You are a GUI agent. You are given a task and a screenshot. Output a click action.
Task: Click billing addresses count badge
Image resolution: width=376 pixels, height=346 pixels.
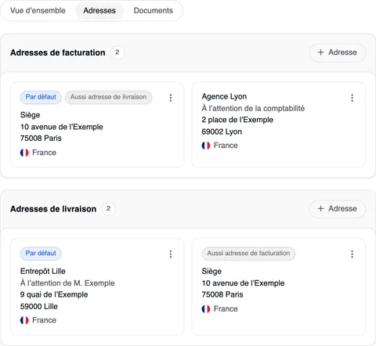click(117, 52)
